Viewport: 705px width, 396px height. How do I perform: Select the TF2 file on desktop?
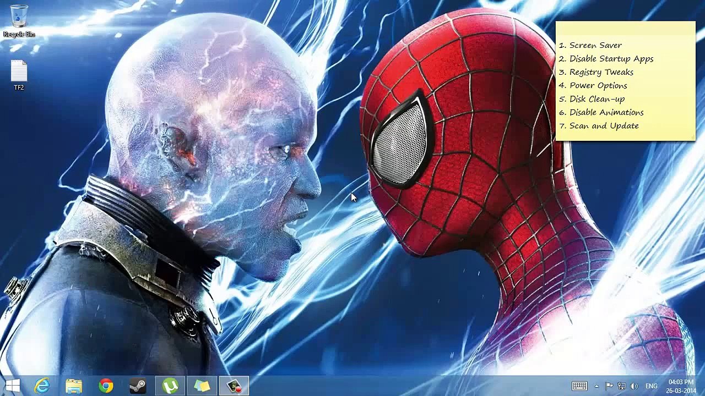(19, 75)
